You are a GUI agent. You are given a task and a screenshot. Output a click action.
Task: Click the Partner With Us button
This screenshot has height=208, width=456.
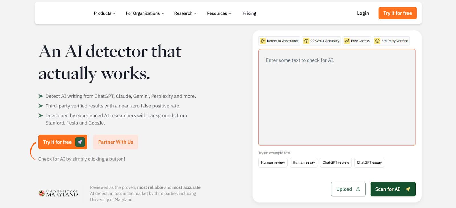(116, 142)
